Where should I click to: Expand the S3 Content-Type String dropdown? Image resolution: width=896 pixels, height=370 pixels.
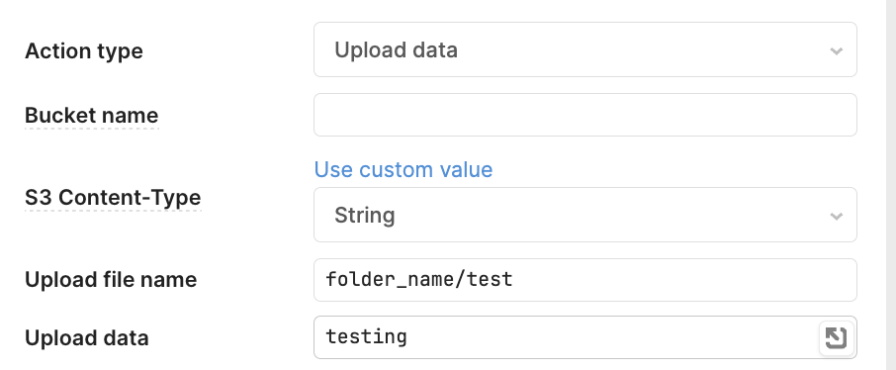click(x=585, y=215)
